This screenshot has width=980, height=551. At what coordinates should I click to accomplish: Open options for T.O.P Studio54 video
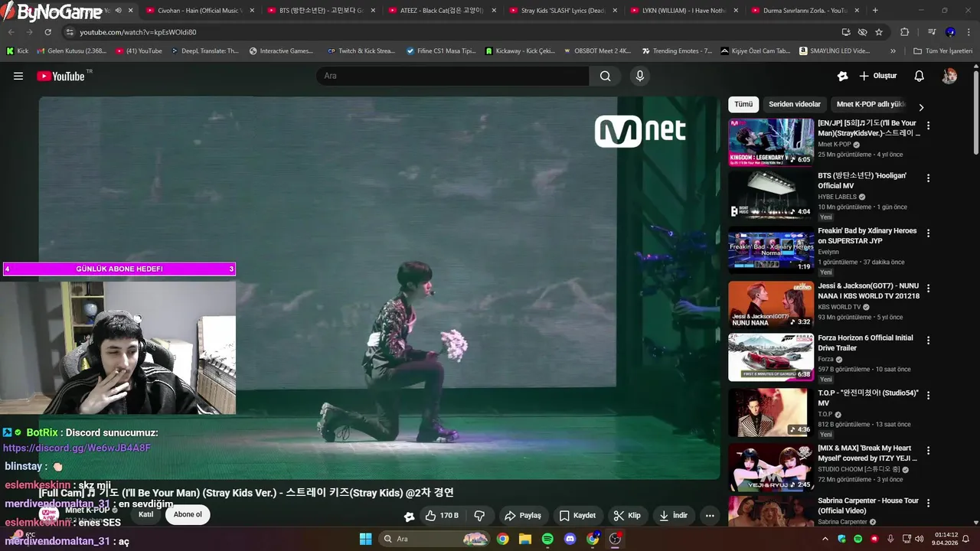coord(928,396)
